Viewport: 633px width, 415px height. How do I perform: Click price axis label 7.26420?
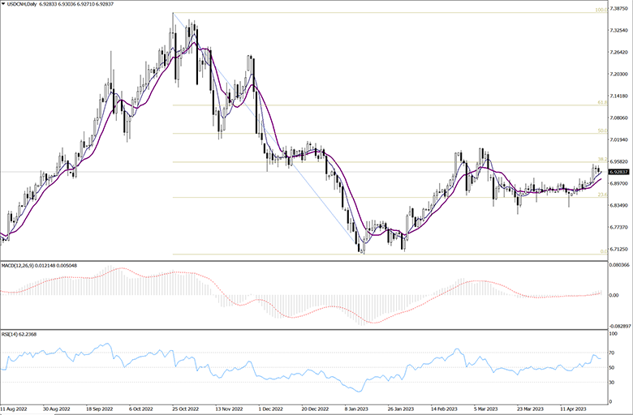tap(620, 52)
